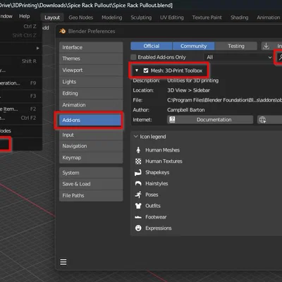Click the Install download arrow icon
Viewport: 282px width, 282px height.
[x=266, y=46]
